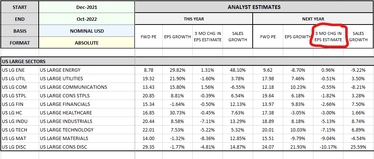The image size is (374, 159).
Task: Click the circled 3 MO CHG IN EPS ESTIMATE header
Action: 328,37
